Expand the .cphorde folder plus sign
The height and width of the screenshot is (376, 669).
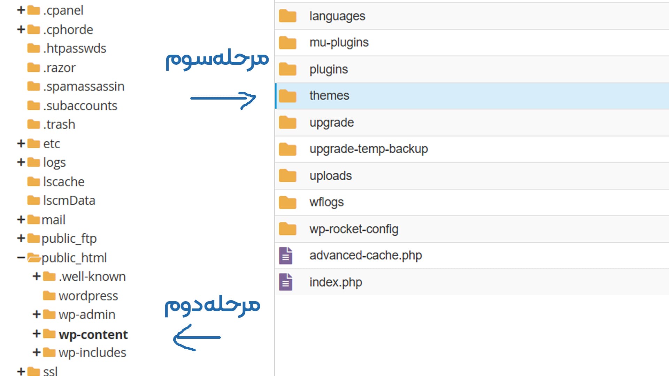21,29
